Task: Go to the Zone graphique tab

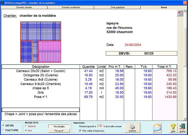Action: tap(117, 7)
